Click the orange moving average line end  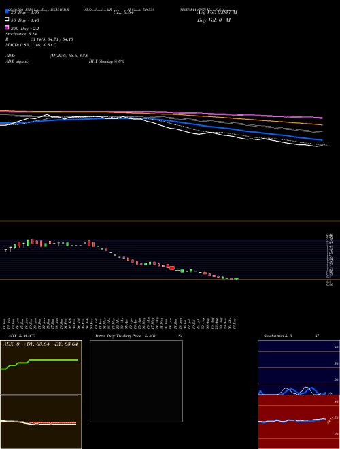point(321,124)
